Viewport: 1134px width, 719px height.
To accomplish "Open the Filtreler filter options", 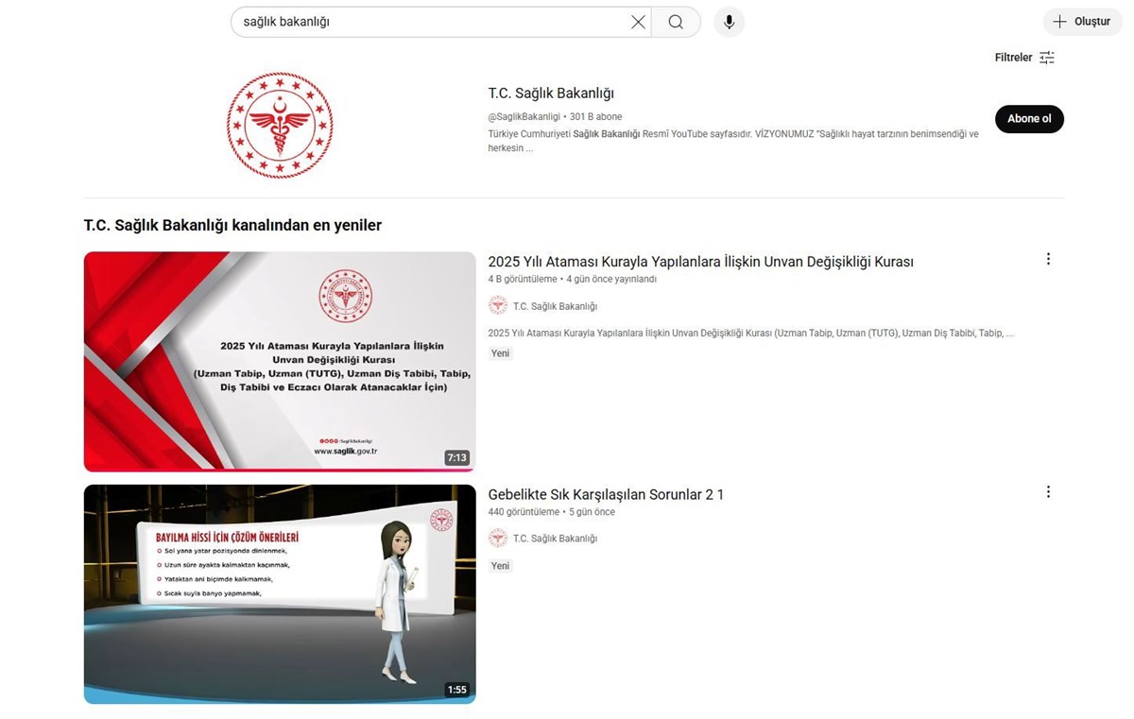I will click(x=1024, y=58).
